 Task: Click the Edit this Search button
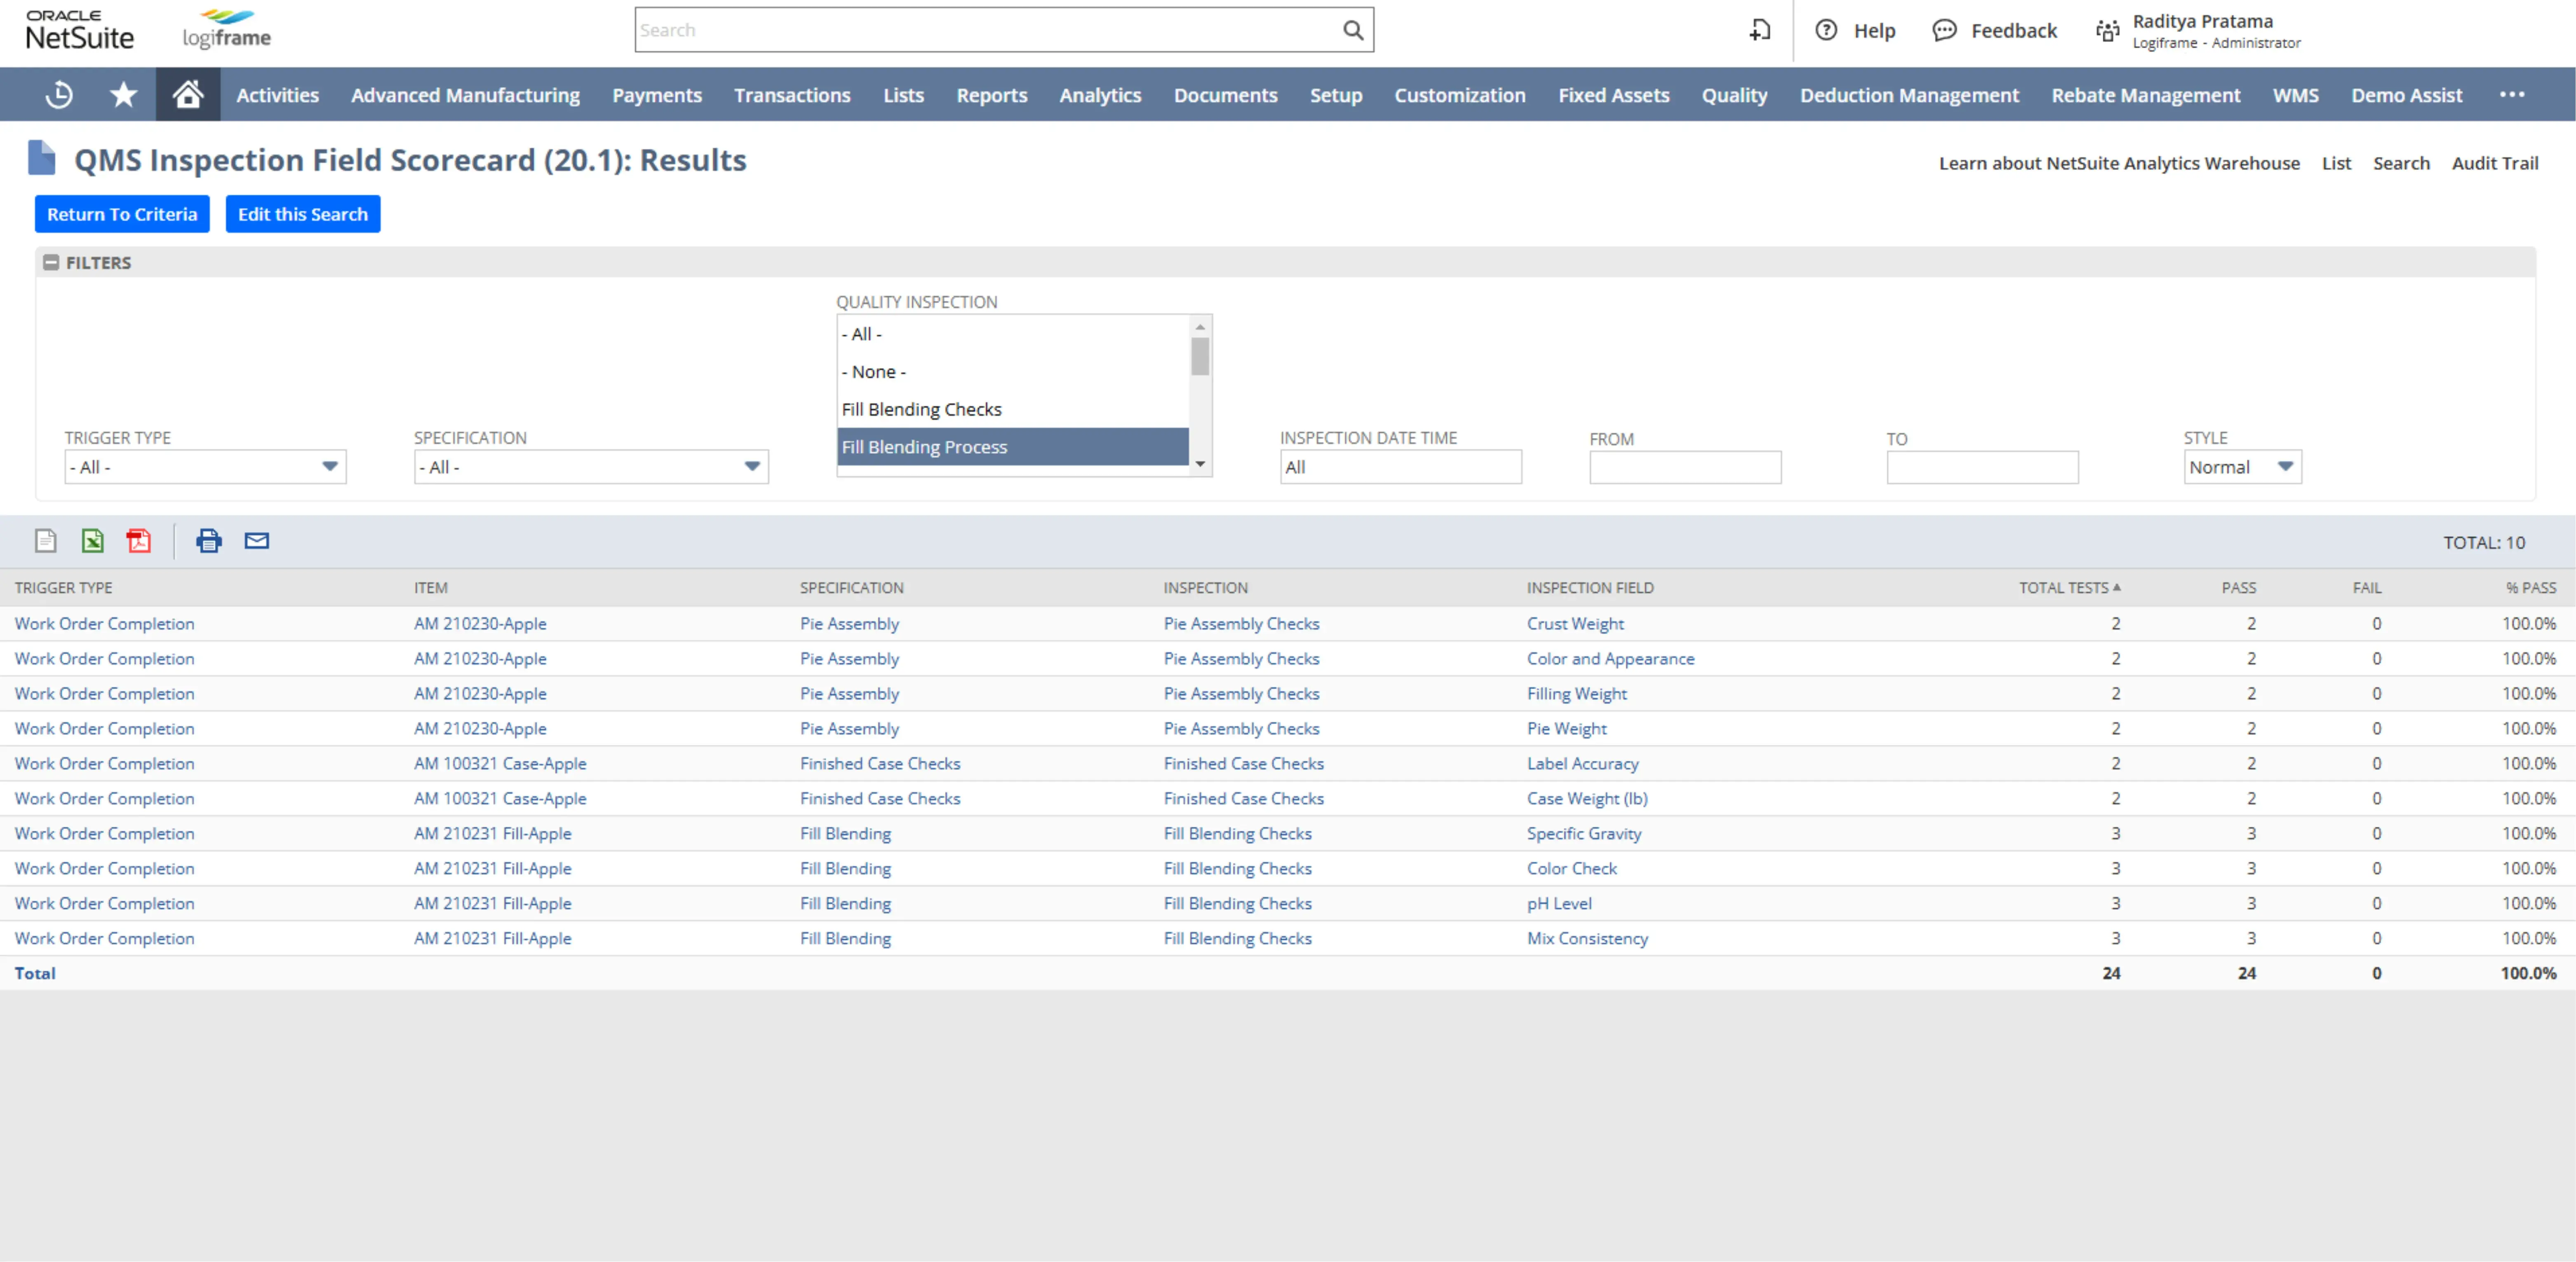pos(302,213)
